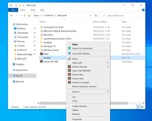The width and height of the screenshot is (152, 121).
Task: Expand the Norton Security submenu arrow
Action: 108,66
